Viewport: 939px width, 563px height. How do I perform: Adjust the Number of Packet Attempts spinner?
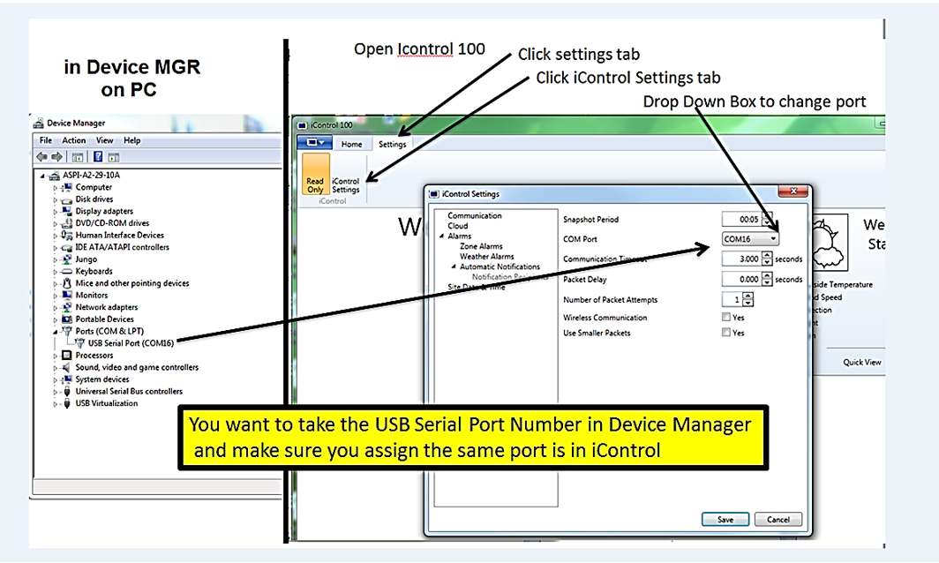(x=748, y=299)
